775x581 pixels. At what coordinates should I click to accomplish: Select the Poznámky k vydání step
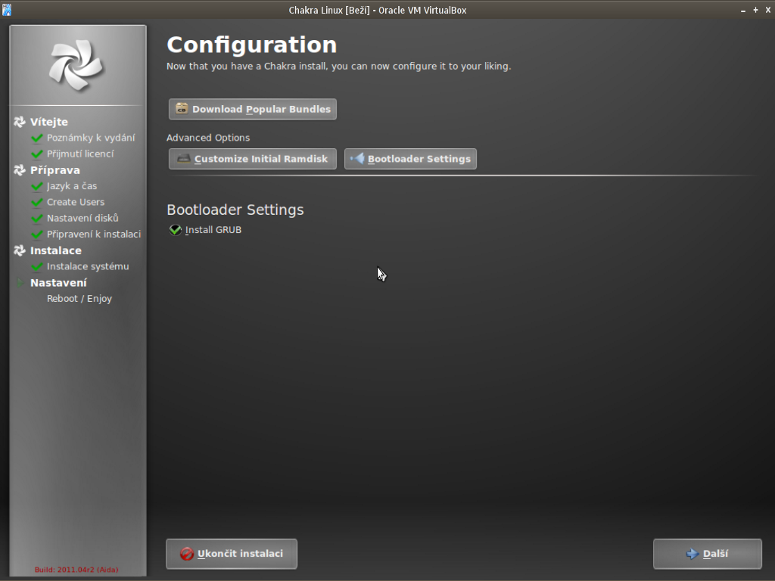(91, 138)
